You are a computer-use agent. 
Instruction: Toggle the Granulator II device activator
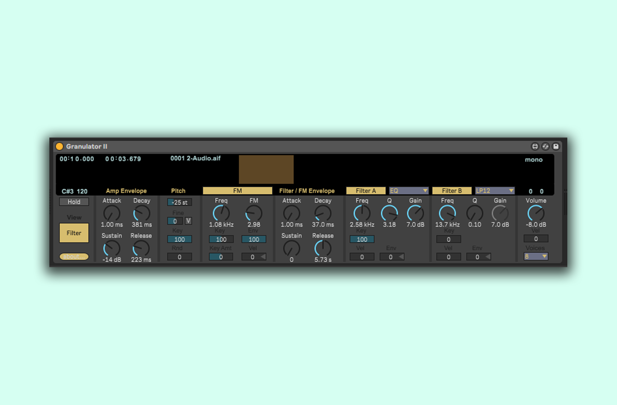(x=59, y=146)
